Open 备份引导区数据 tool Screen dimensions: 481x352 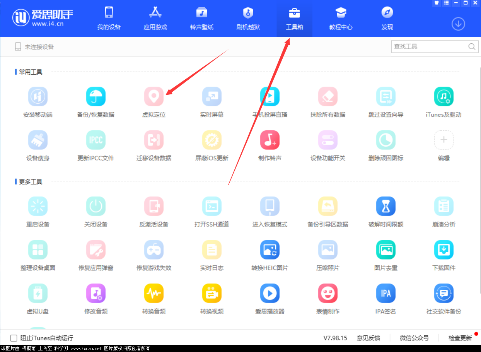[x=328, y=206]
